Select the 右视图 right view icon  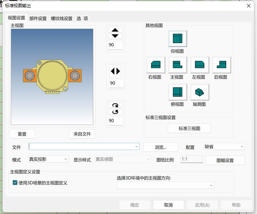pyautogui.click(x=156, y=65)
